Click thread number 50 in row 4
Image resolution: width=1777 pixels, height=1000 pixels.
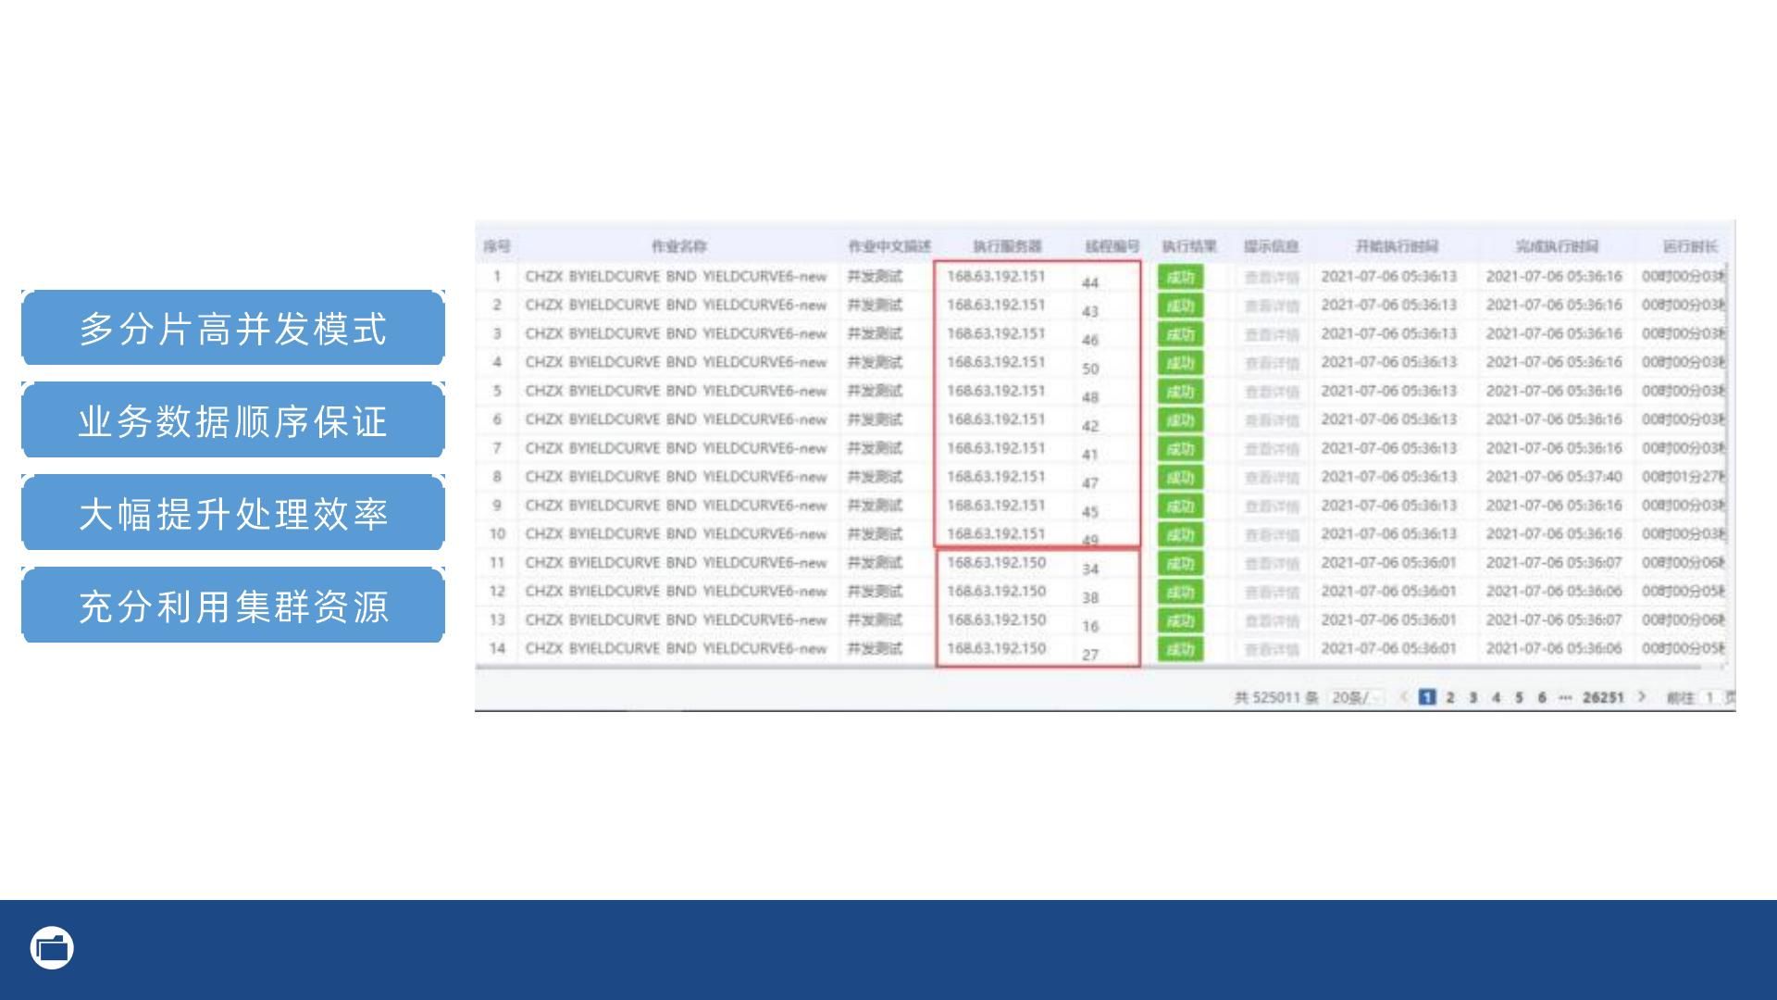1090,369
